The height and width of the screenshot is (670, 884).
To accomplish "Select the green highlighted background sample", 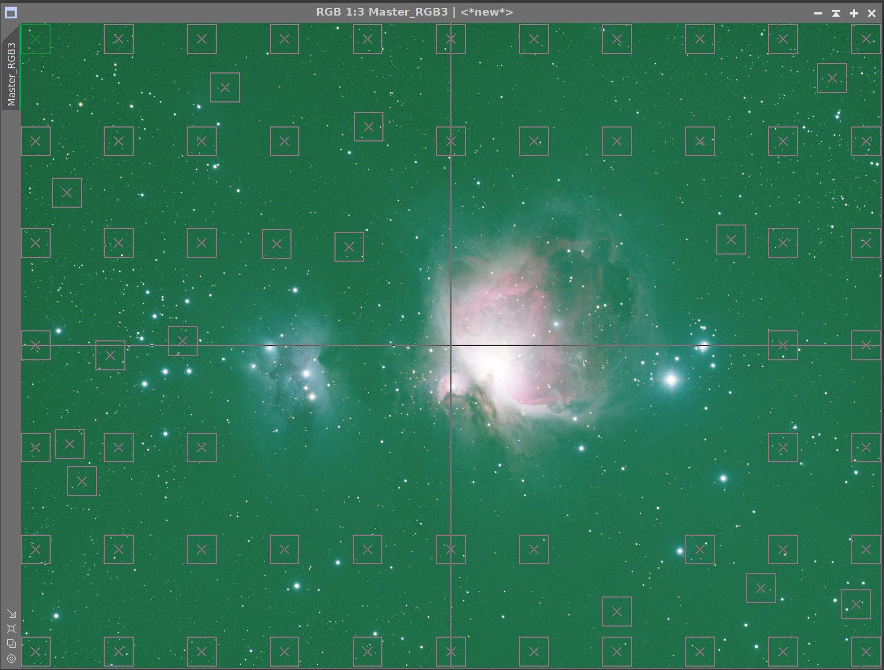I will click(36, 39).
